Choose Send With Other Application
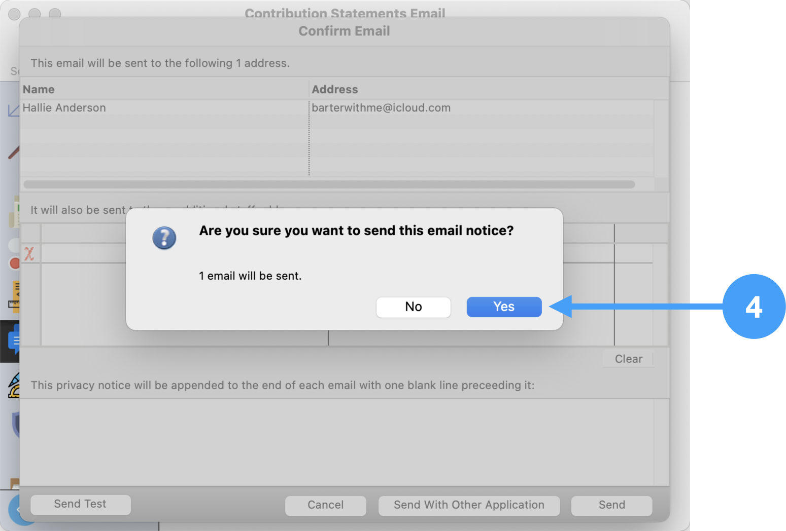 tap(469, 505)
